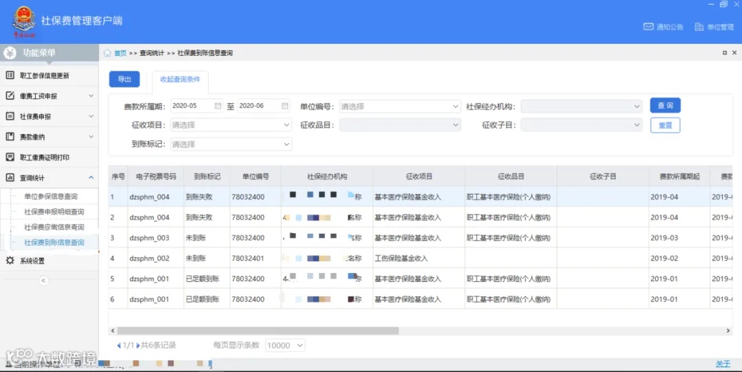
Task: Click the horizontal table scrollbar thumb
Action: coord(258,330)
